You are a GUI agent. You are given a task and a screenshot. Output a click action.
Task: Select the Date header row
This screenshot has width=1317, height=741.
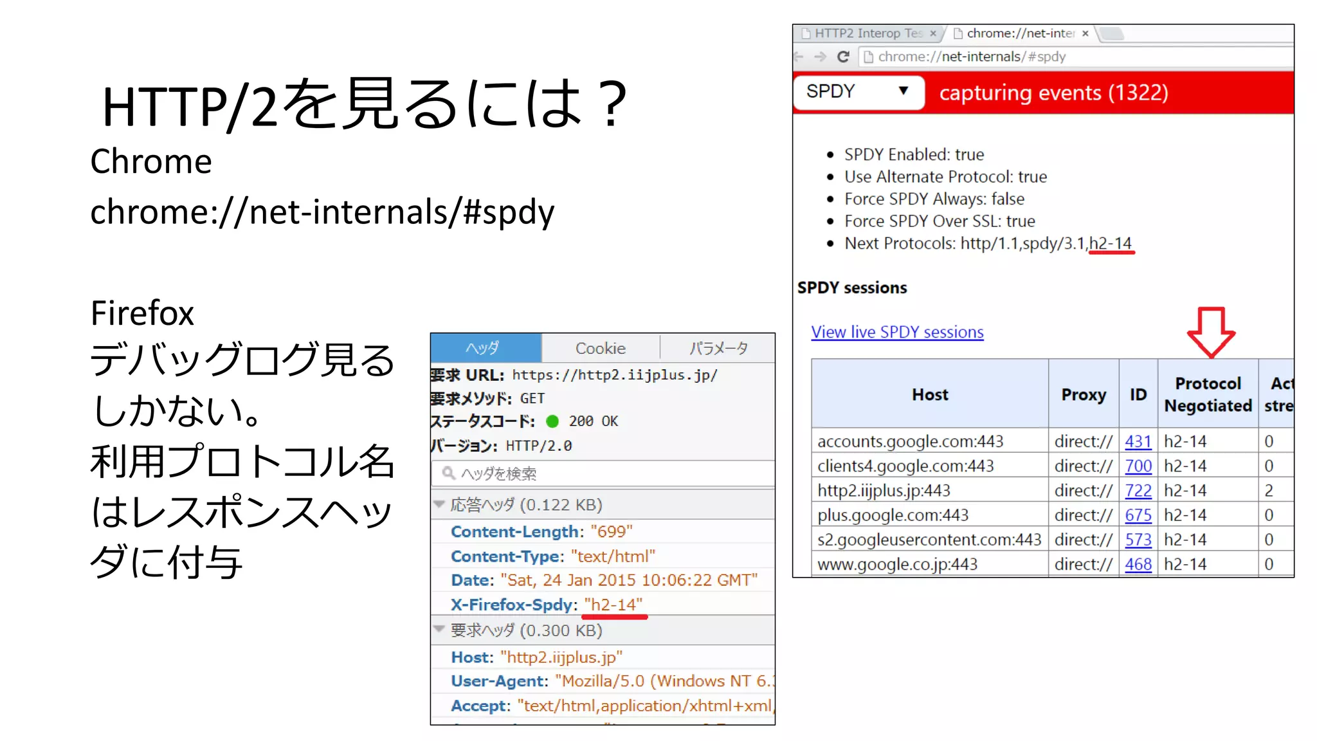pyautogui.click(x=603, y=580)
